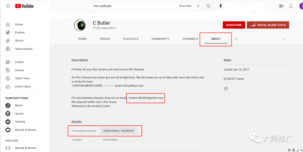The width and height of the screenshot is (303, 152).
Task: Click the C Butler channel avatar
Action: (80, 25)
